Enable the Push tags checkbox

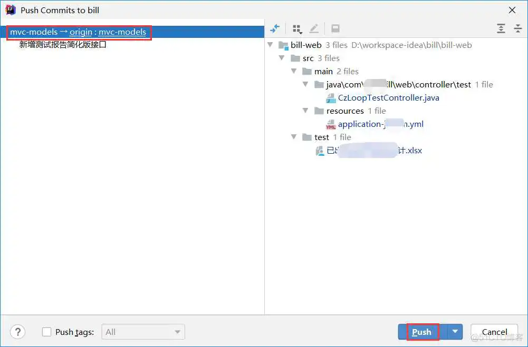tap(47, 332)
